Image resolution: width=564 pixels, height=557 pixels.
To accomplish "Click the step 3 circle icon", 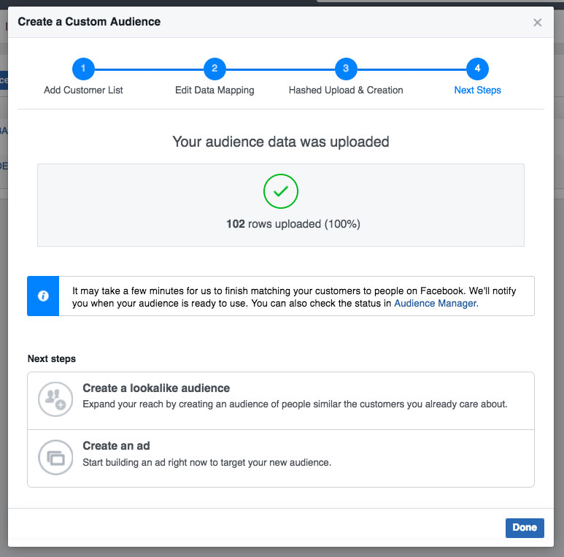I will click(346, 69).
